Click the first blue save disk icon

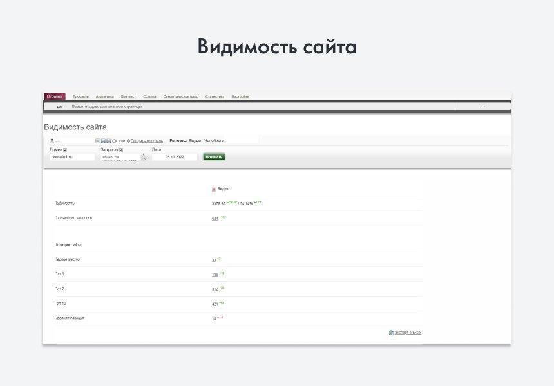pos(103,141)
